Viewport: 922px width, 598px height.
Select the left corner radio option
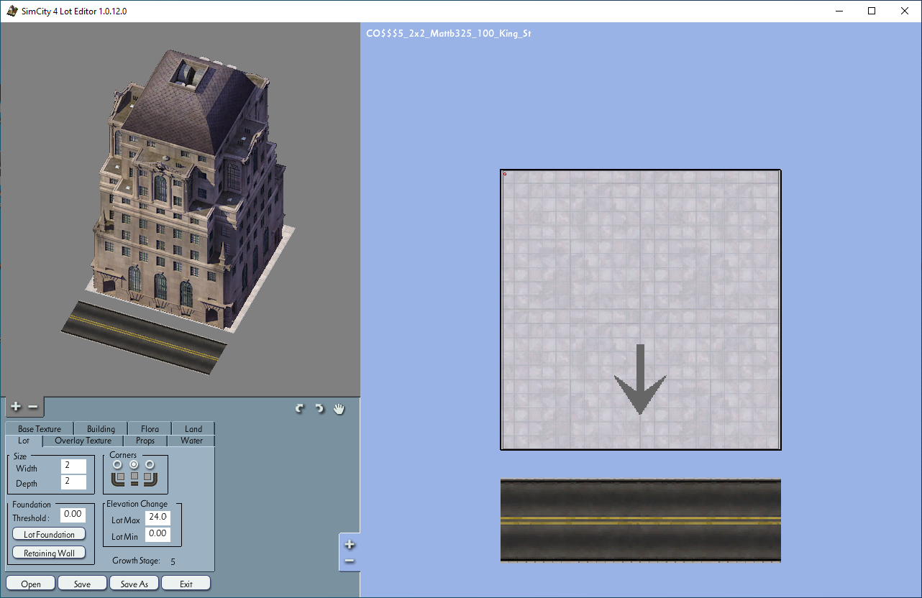(x=117, y=464)
